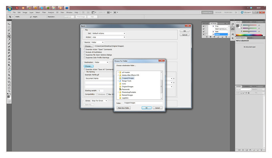This screenshot has width=272, height=158.
Task: Click OK button in Batch dialog
Action: click(184, 31)
